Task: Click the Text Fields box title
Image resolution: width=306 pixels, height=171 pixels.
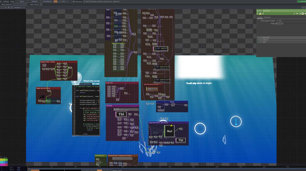Action: click(109, 105)
